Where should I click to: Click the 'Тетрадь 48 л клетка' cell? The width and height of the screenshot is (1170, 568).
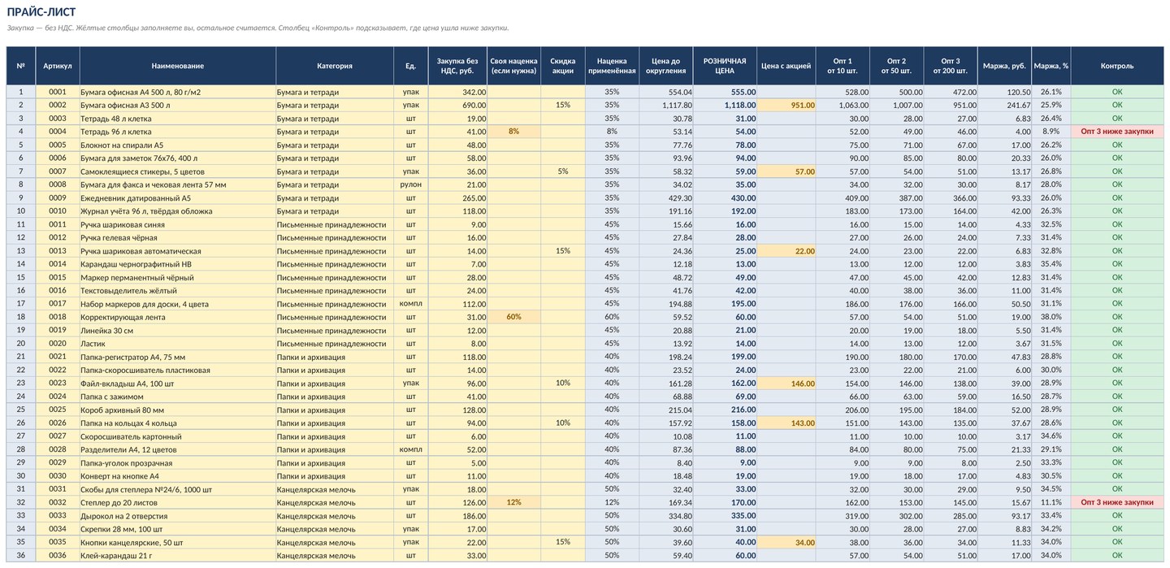(x=177, y=119)
